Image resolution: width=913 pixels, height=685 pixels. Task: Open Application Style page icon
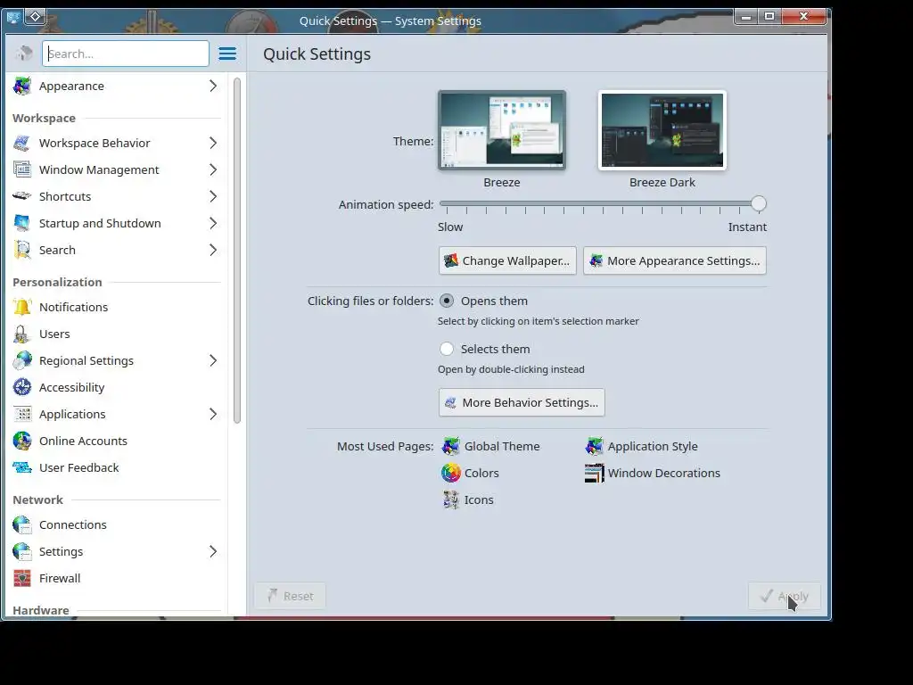[594, 447]
